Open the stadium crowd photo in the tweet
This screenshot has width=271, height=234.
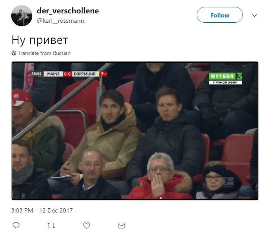pyautogui.click(x=135, y=131)
